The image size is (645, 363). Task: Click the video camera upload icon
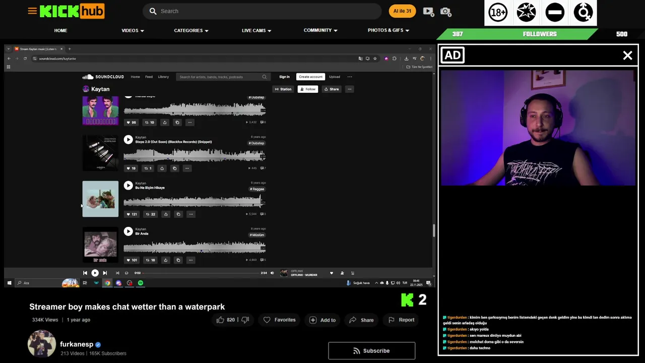tap(428, 11)
